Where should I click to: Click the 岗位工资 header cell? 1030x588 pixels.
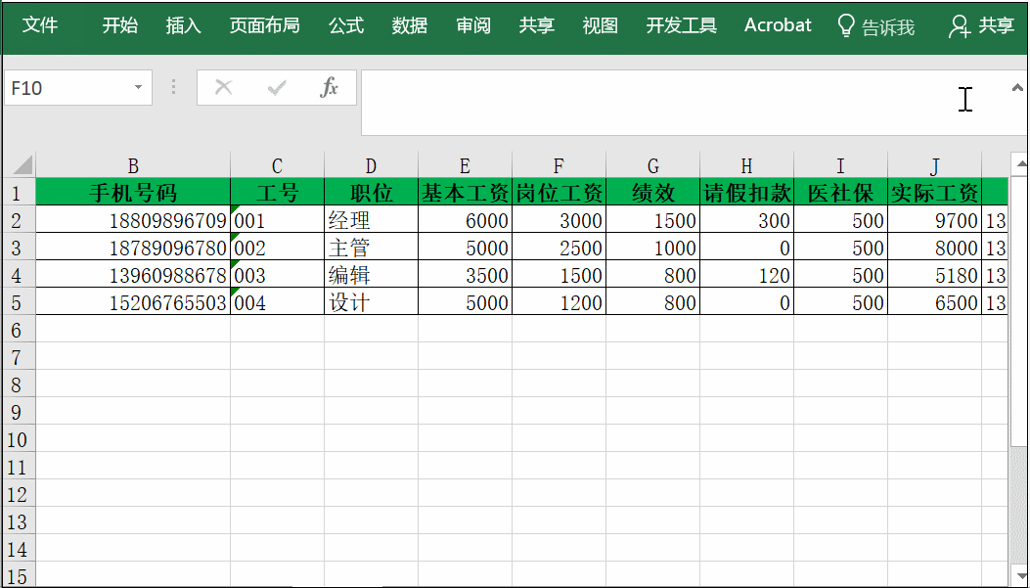(559, 193)
